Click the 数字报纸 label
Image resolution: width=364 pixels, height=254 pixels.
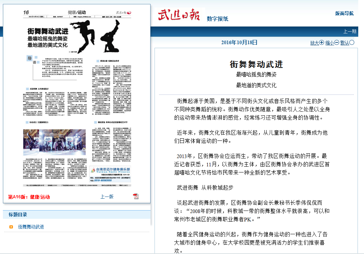(x=217, y=19)
